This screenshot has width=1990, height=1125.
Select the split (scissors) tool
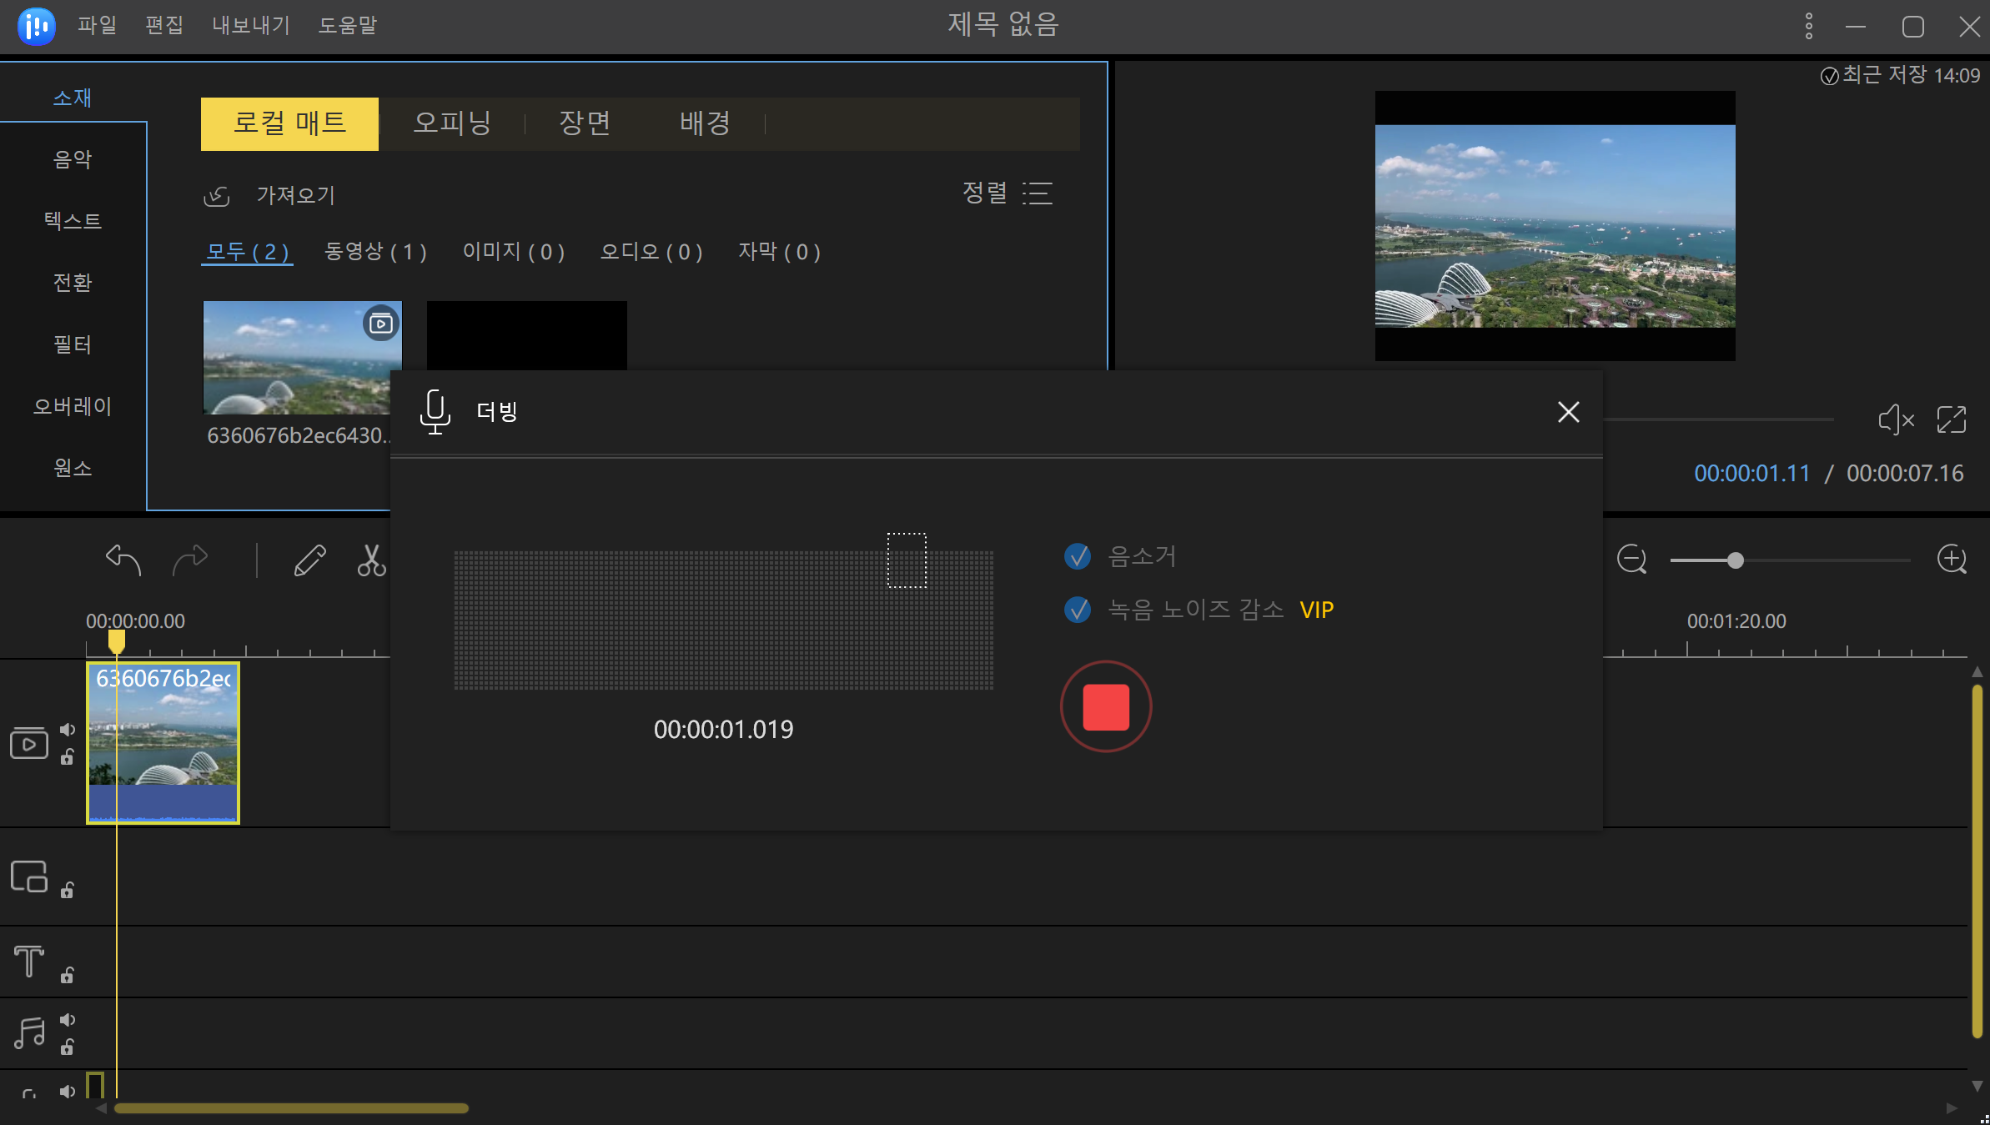pos(373,560)
